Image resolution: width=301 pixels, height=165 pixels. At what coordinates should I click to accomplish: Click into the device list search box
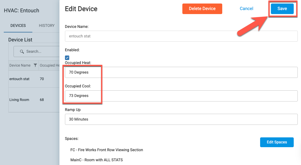[40, 51]
